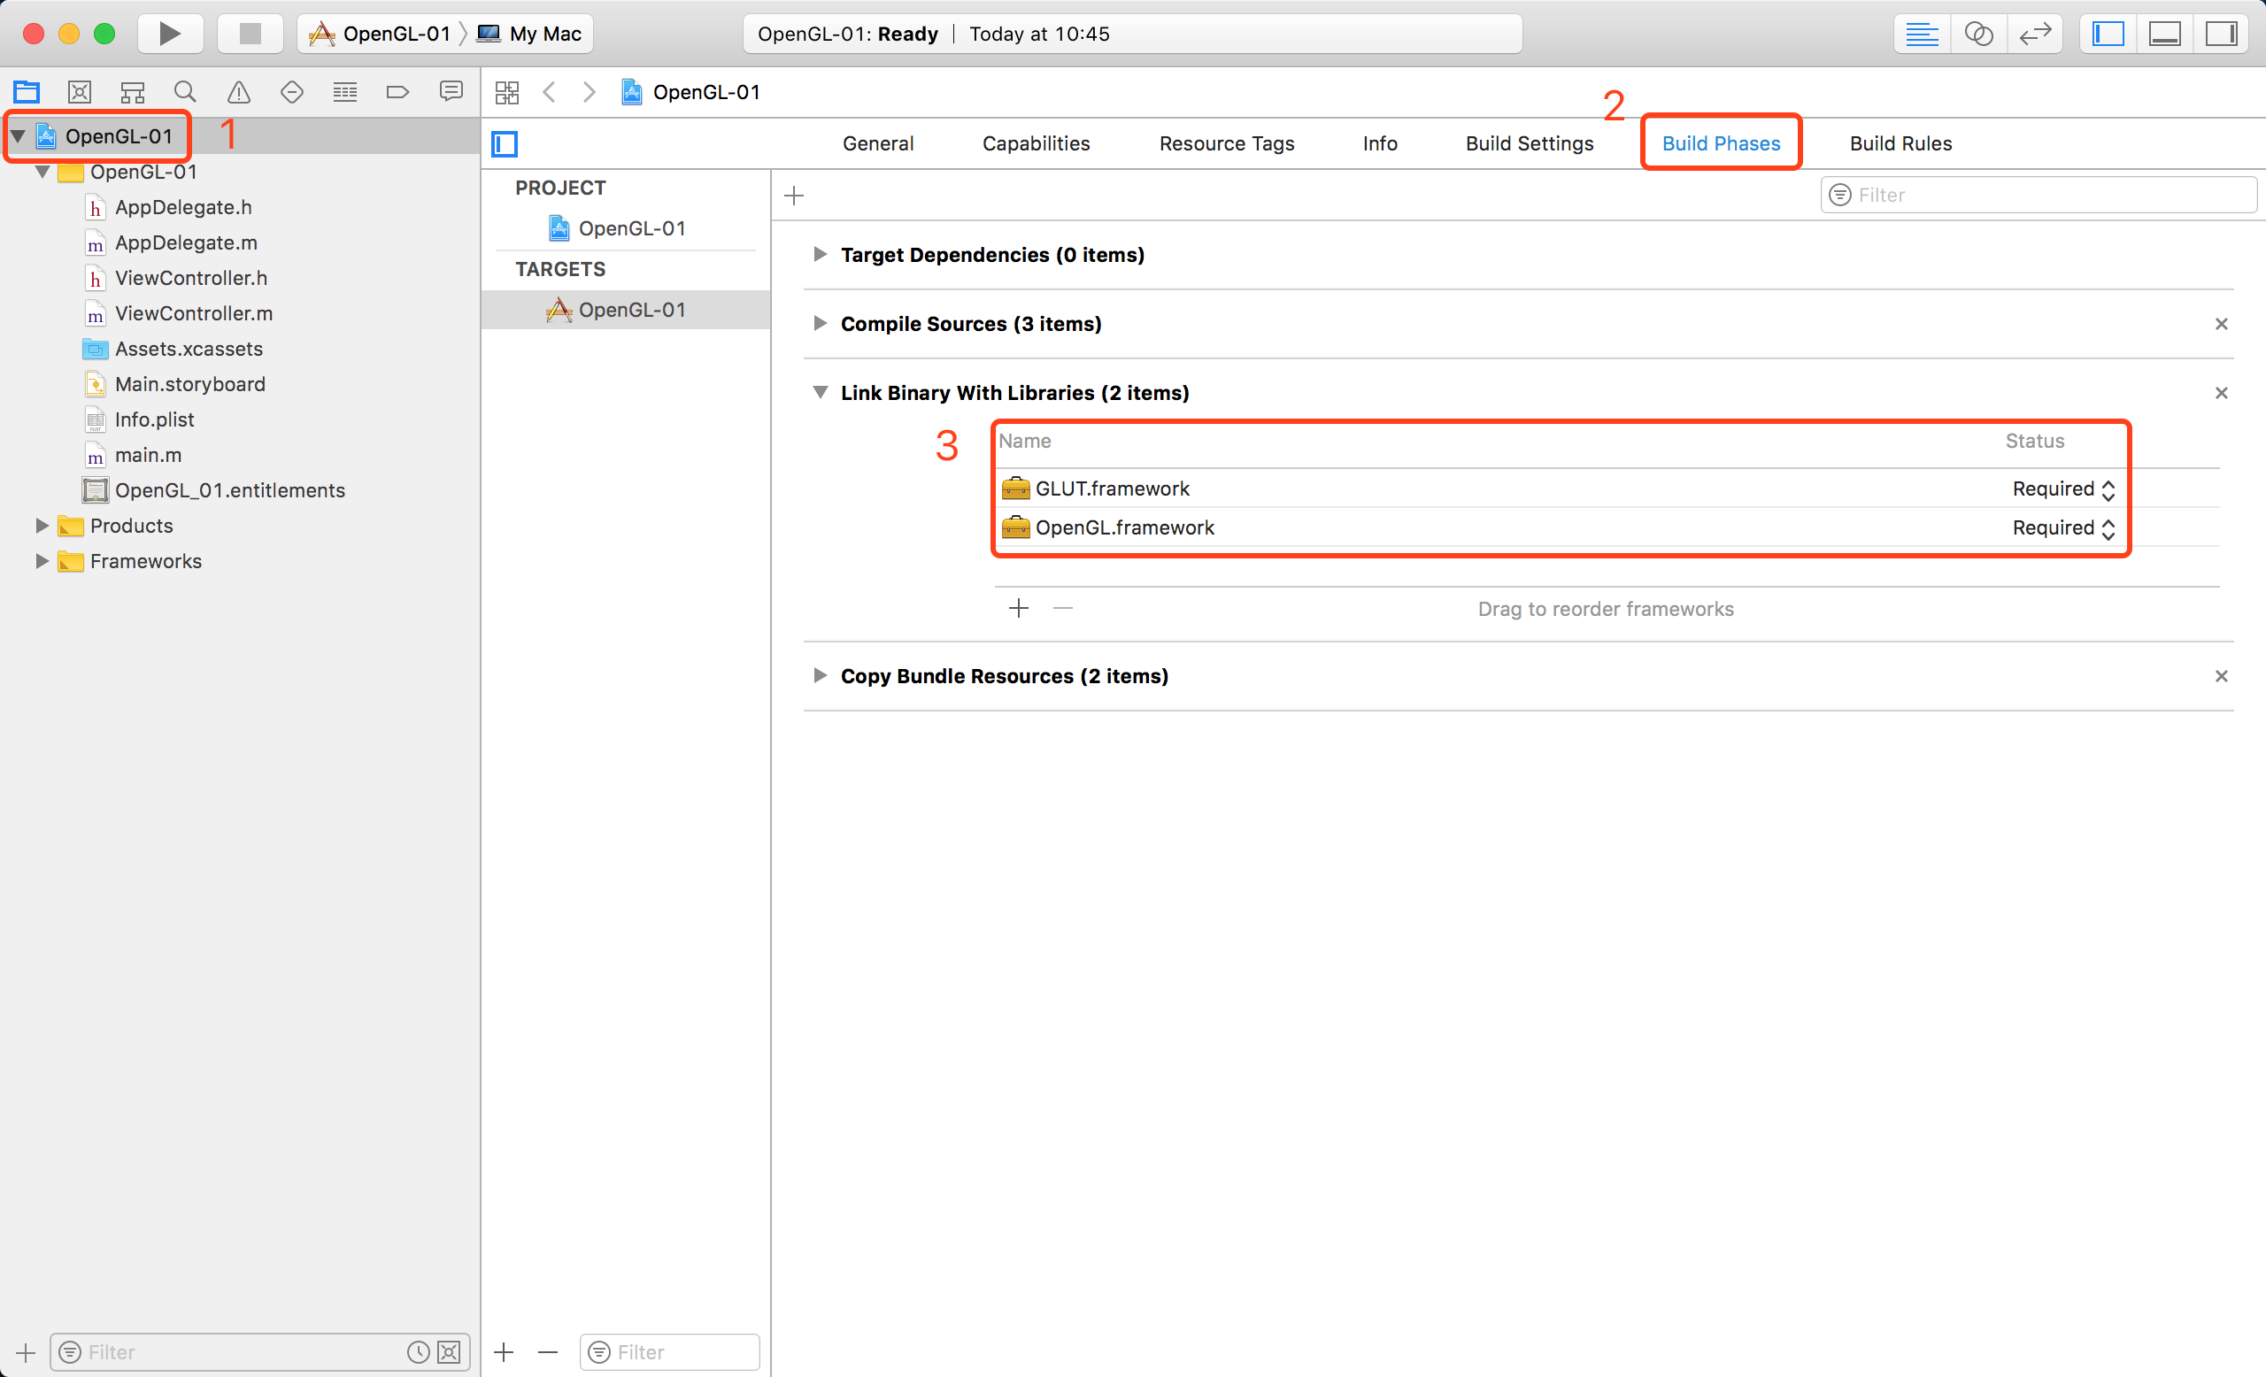
Task: Toggle the Utilities inspector panel
Action: [2221, 34]
